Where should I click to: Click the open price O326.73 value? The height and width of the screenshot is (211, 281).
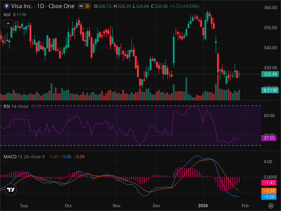(x=103, y=6)
